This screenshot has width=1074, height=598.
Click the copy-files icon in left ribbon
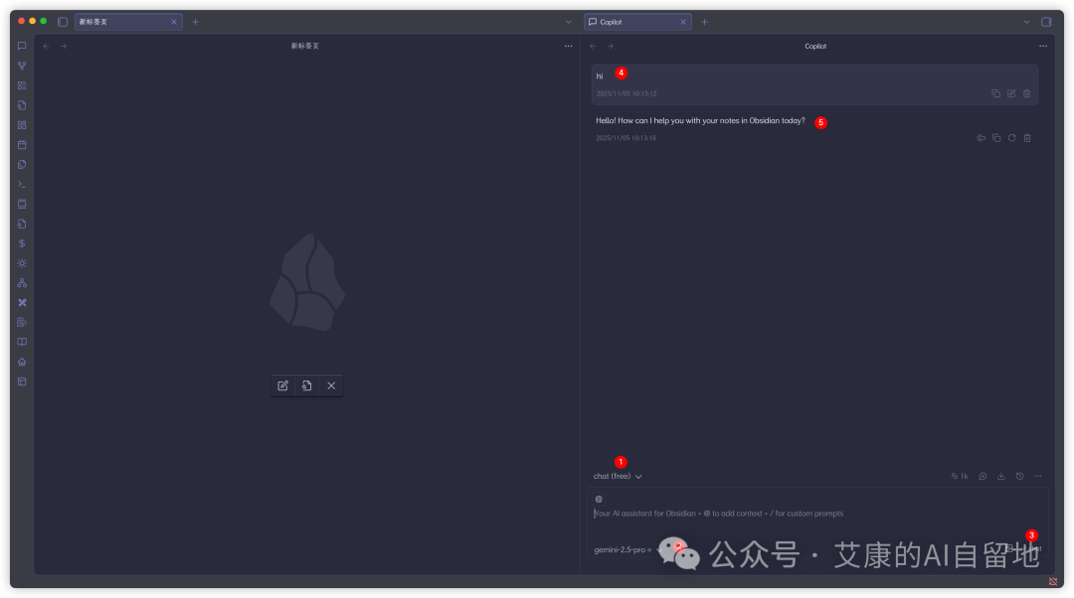coord(22,165)
